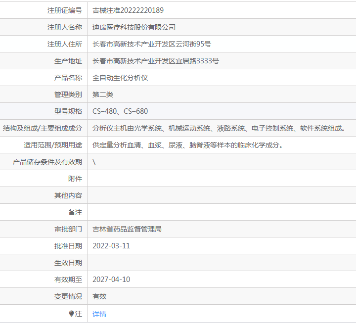Click the backslash storage condition value
Image resolution: width=356 pixels, height=328 pixels.
coord(94,162)
